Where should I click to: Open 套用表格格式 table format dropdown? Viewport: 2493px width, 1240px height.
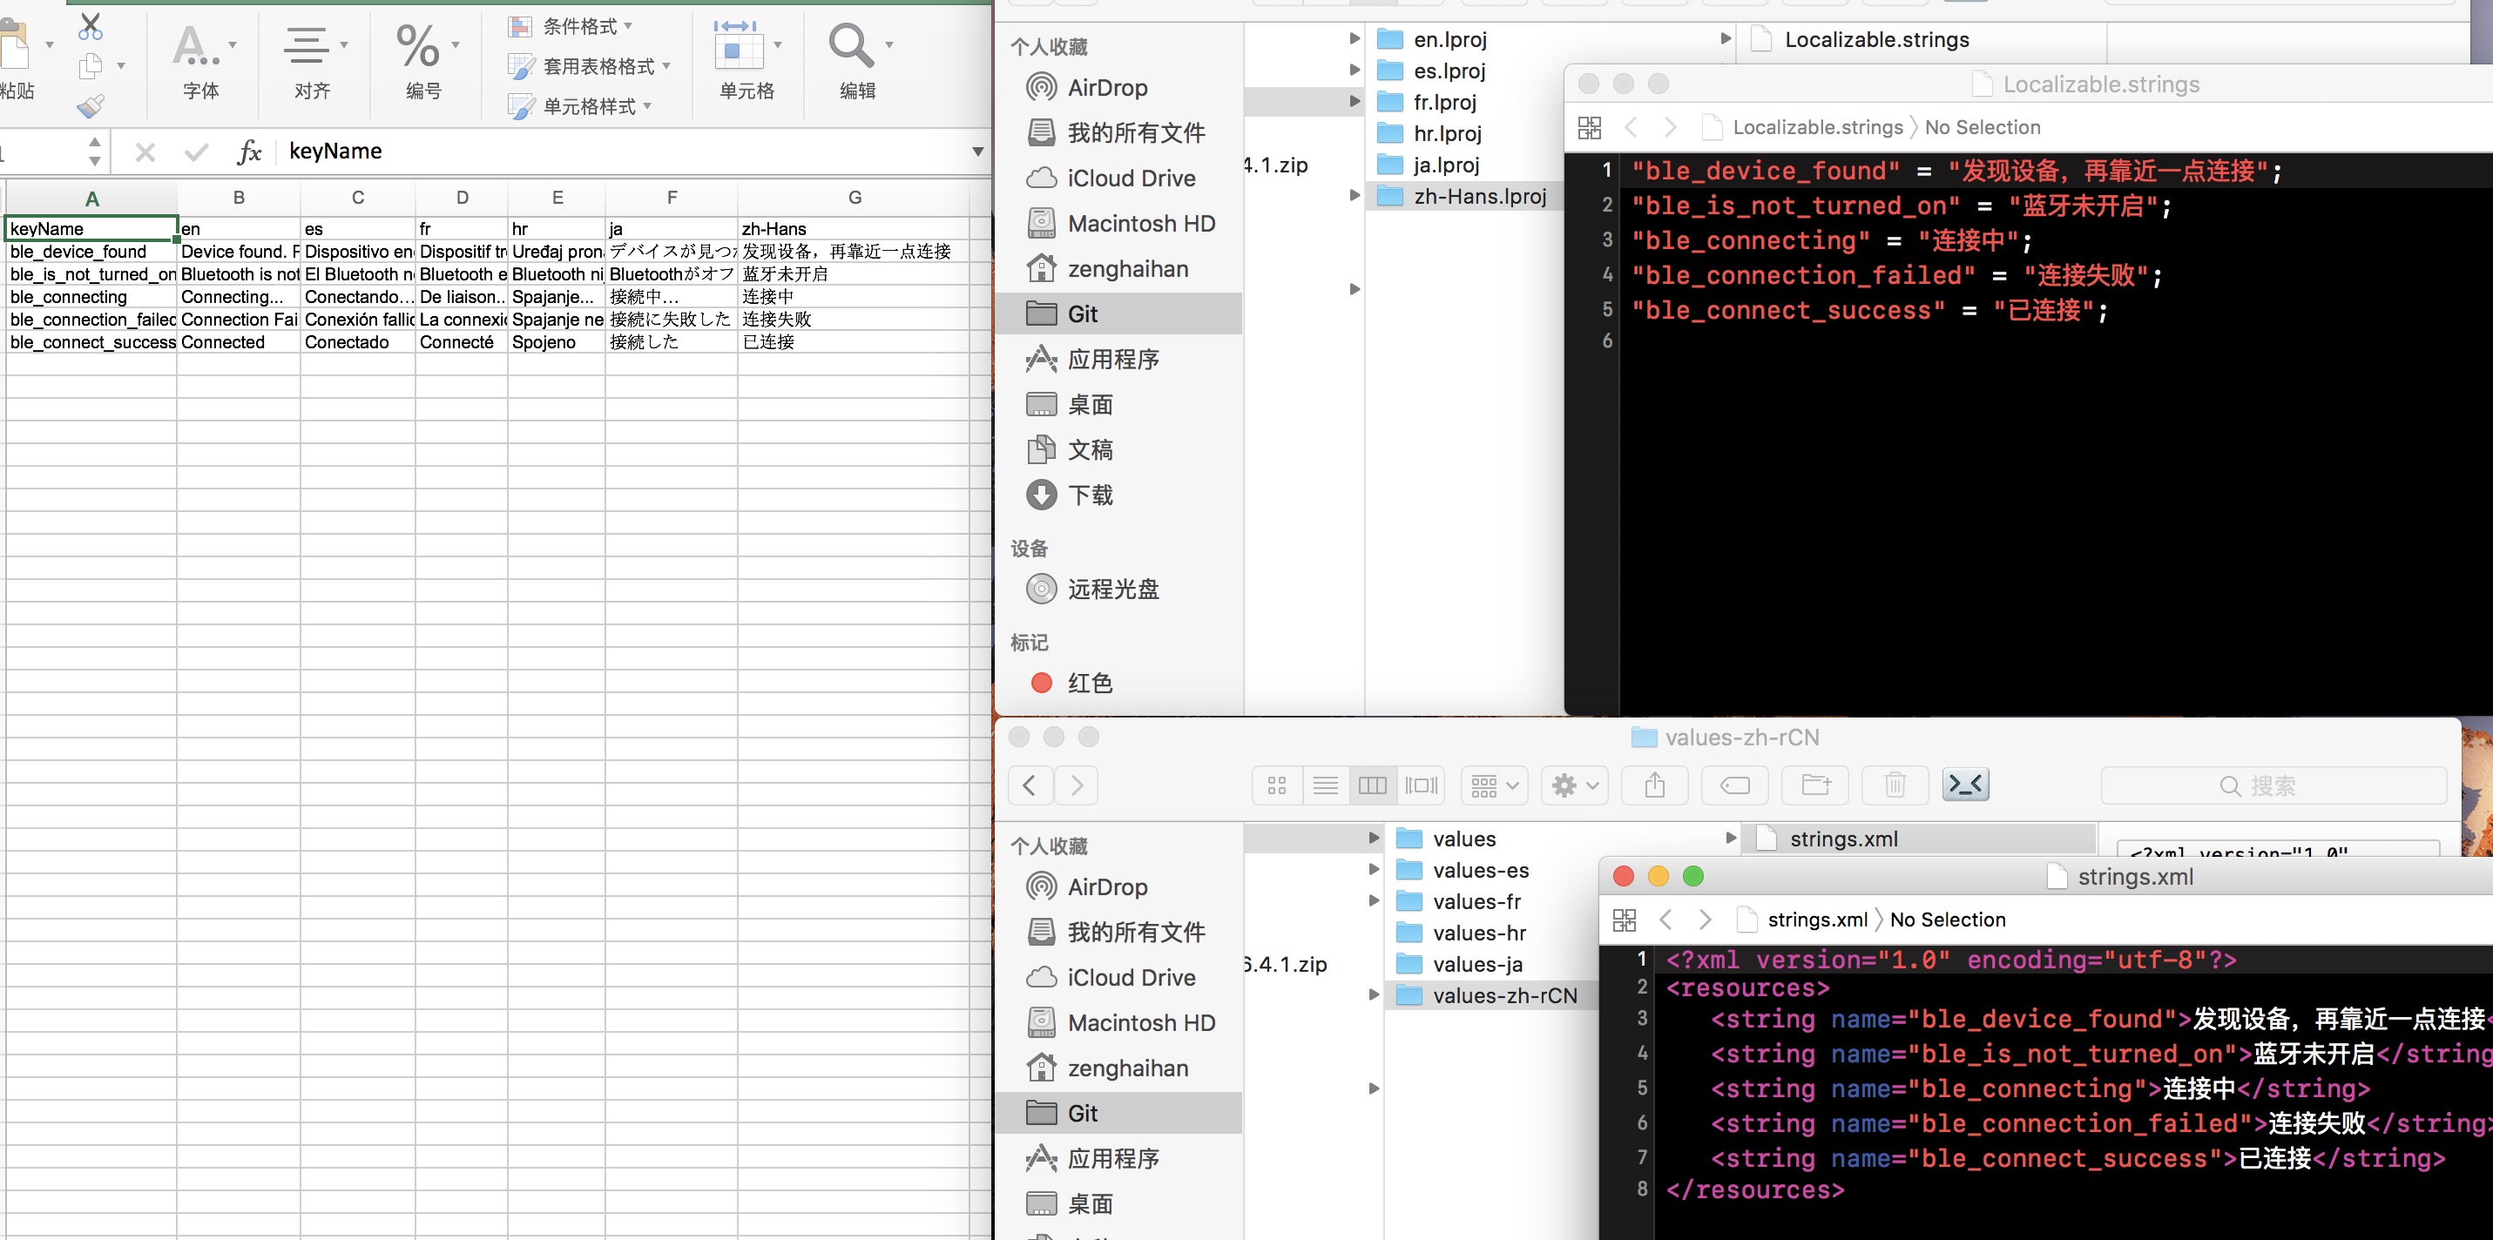coord(590,66)
